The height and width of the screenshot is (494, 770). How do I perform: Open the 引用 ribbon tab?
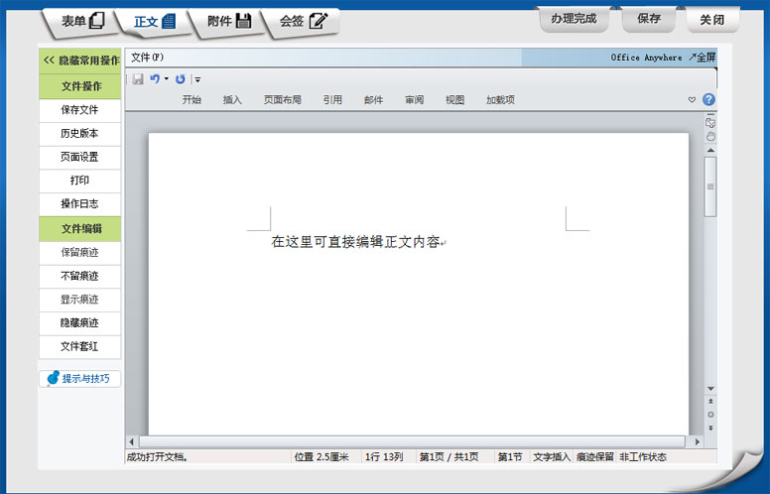click(x=332, y=99)
